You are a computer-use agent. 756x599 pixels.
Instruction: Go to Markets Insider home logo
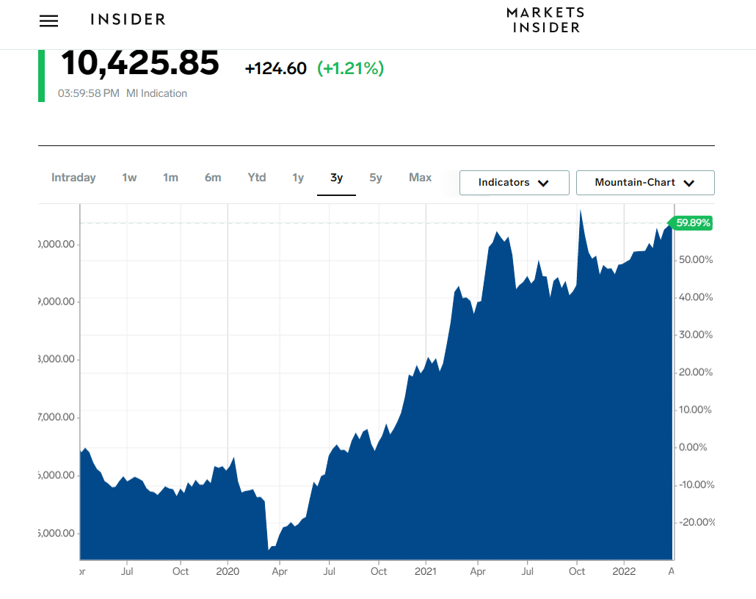[545, 20]
